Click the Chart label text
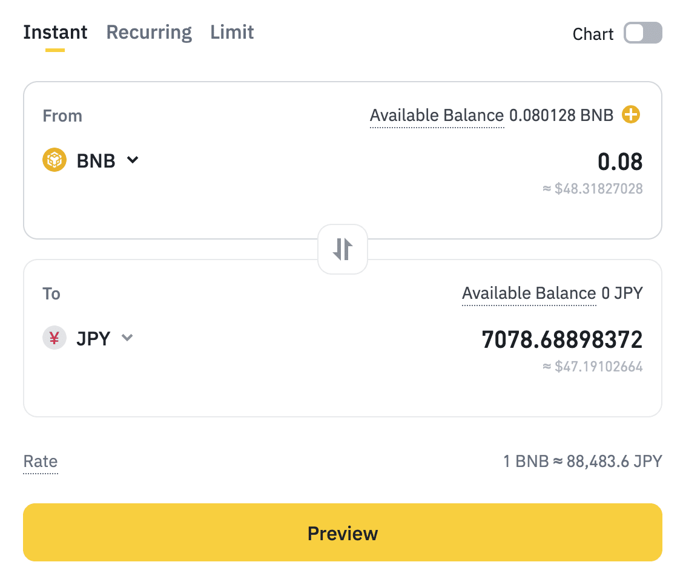The image size is (683, 588). [x=593, y=34]
